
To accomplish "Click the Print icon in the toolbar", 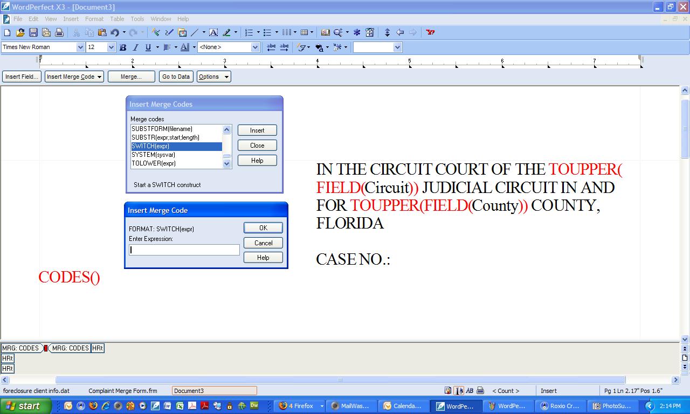I will [x=59, y=32].
